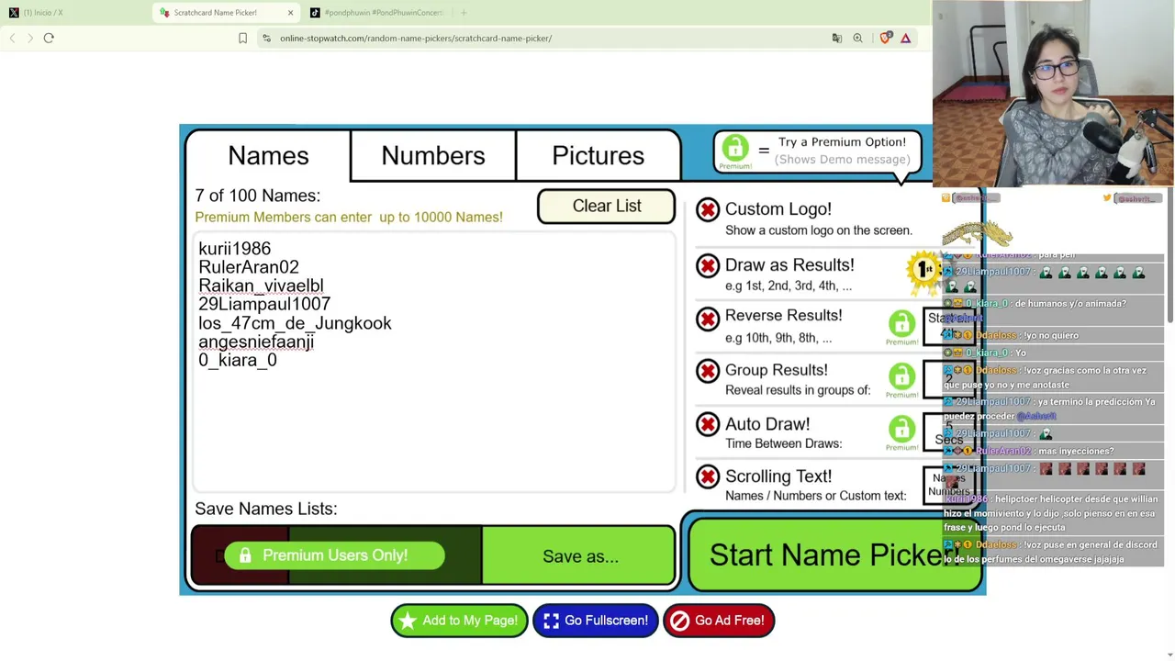Toggle the Reverse Results option
1175x661 pixels.
coord(708,319)
